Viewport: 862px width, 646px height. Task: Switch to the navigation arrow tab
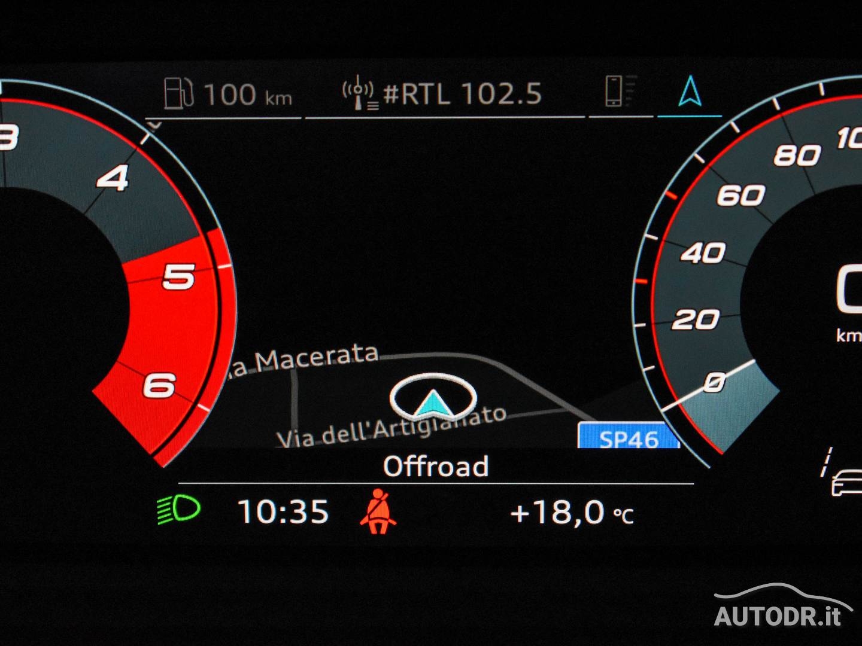pos(690,92)
